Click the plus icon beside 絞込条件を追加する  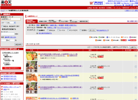pos(37,33)
